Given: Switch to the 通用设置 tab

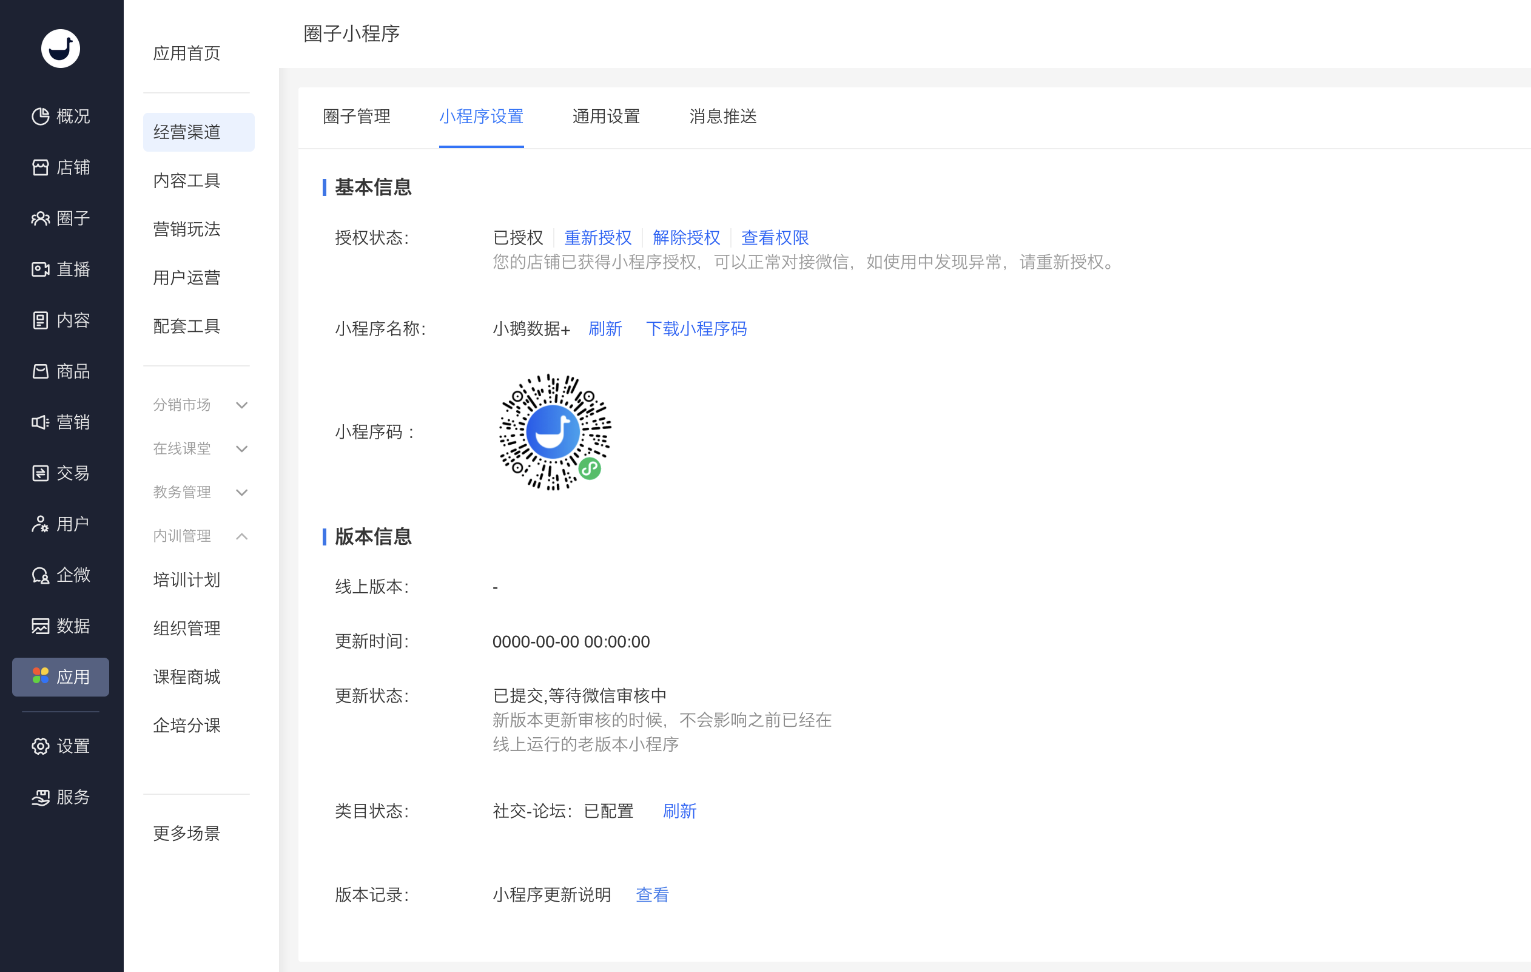Looking at the screenshot, I should tap(605, 116).
